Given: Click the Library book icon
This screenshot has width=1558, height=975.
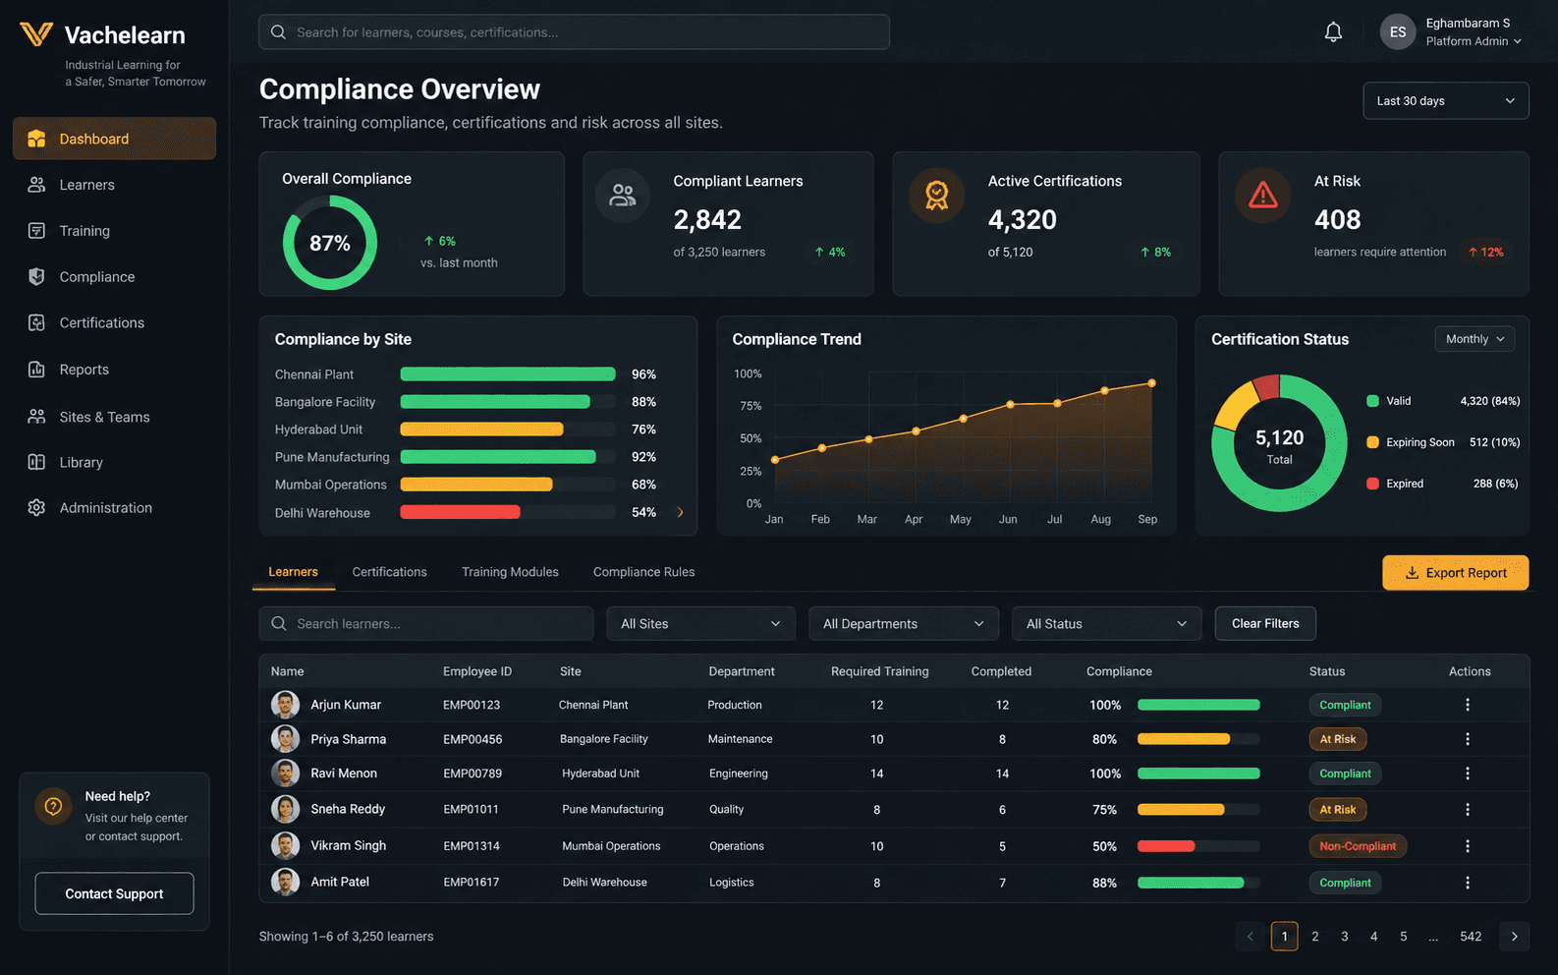Looking at the screenshot, I should tap(36, 462).
